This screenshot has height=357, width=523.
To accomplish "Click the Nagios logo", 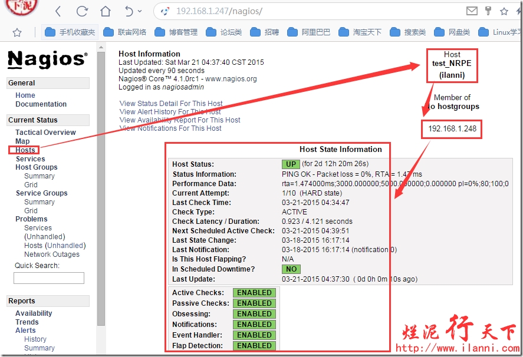I will click(x=48, y=59).
